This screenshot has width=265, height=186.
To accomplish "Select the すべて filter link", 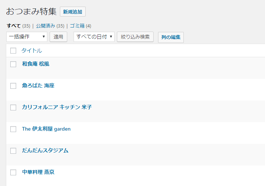I will coord(14,26).
